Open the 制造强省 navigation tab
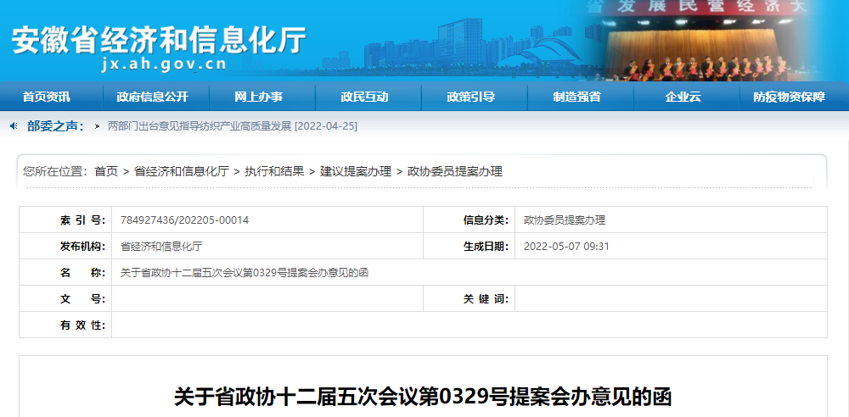Screen dimensions: 849x417 577,97
